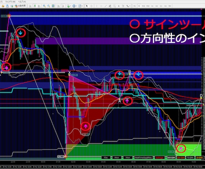The width and height of the screenshot is (205, 169).
Task: Select the crosshair tool
Action: pyautogui.click(x=91, y=6)
